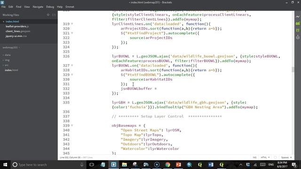Image resolution: width=301 pixels, height=169 pixels.
Task: Open webmap201 project dropdown
Action: (x=11, y=47)
